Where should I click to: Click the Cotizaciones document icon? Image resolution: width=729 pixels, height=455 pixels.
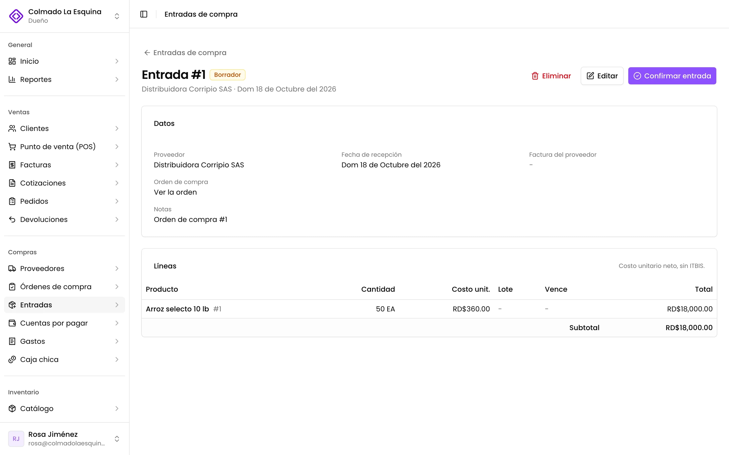click(12, 183)
